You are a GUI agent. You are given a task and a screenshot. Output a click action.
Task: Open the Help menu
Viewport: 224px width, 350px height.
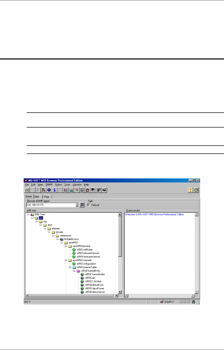click(86, 185)
